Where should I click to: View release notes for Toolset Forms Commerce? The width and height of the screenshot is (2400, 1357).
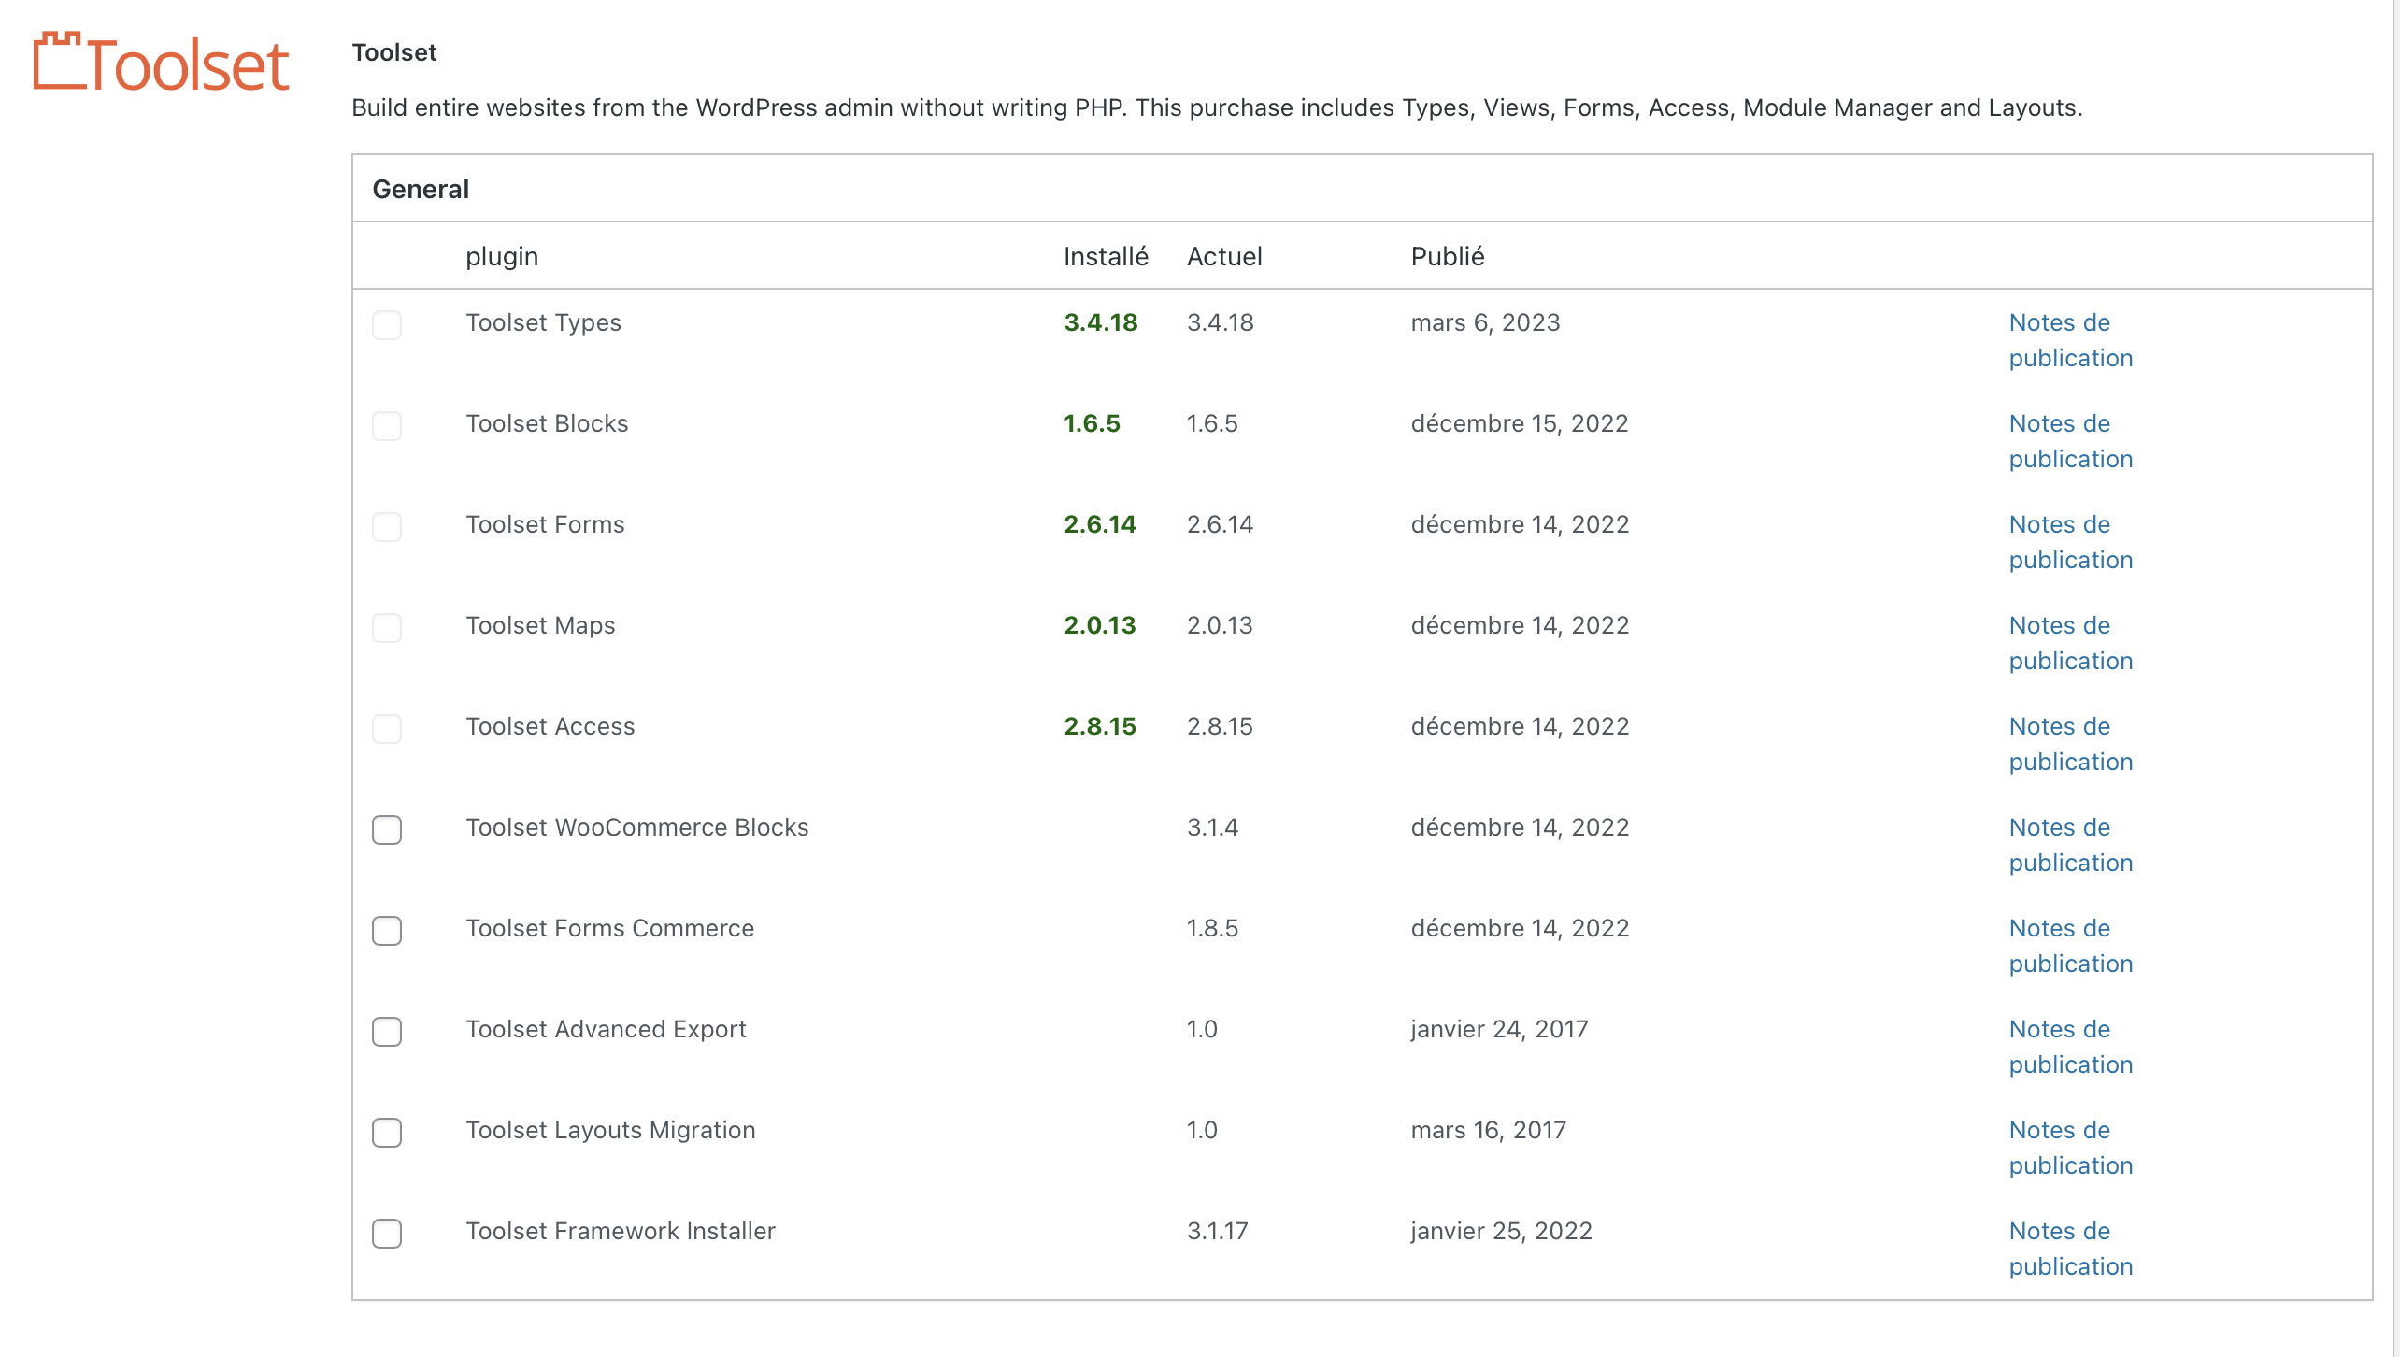tap(2071, 946)
